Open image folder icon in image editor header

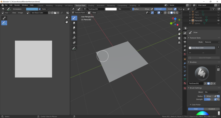point(55,13)
